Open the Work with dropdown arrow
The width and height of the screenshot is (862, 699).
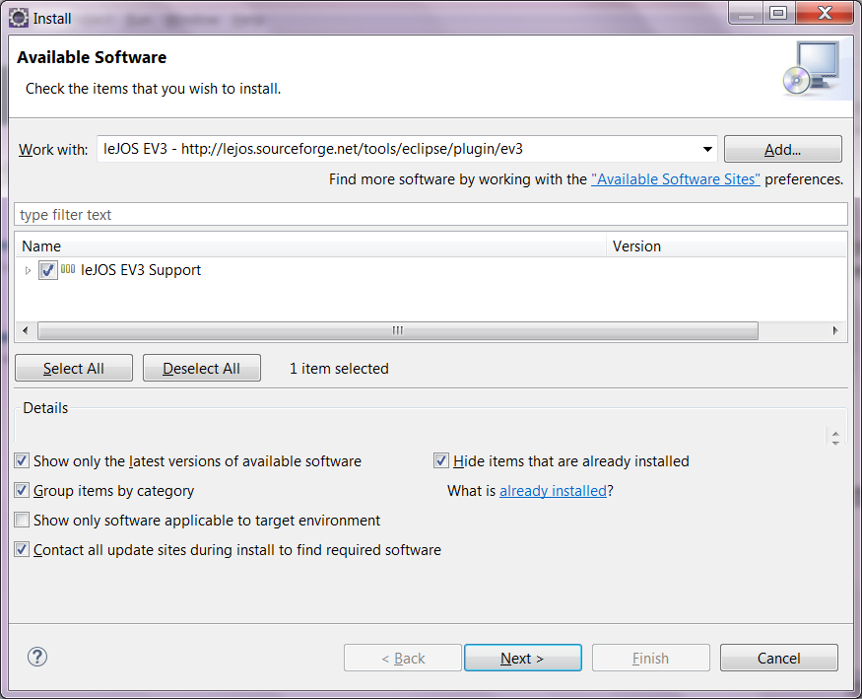(707, 149)
